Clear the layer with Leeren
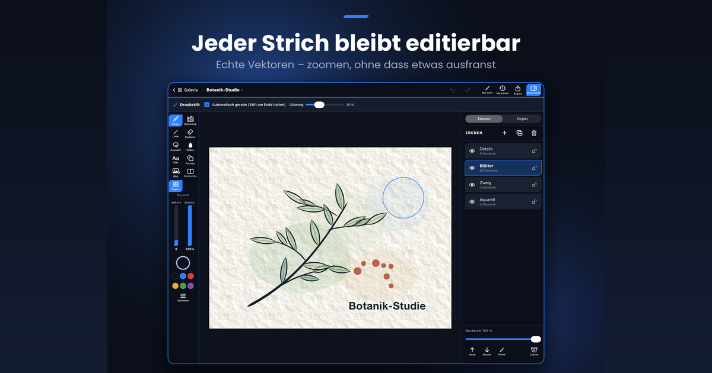Viewport: 712px width, 373px height. [534, 351]
